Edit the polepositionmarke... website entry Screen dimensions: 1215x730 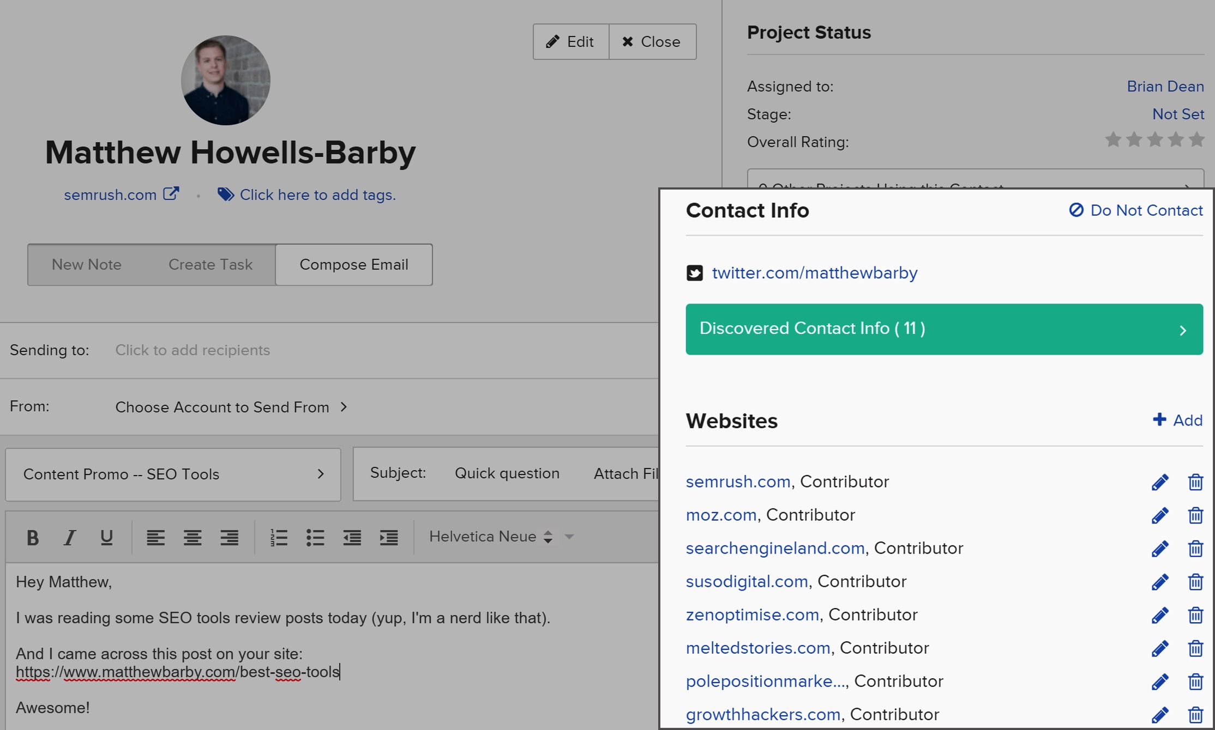coord(1160,682)
